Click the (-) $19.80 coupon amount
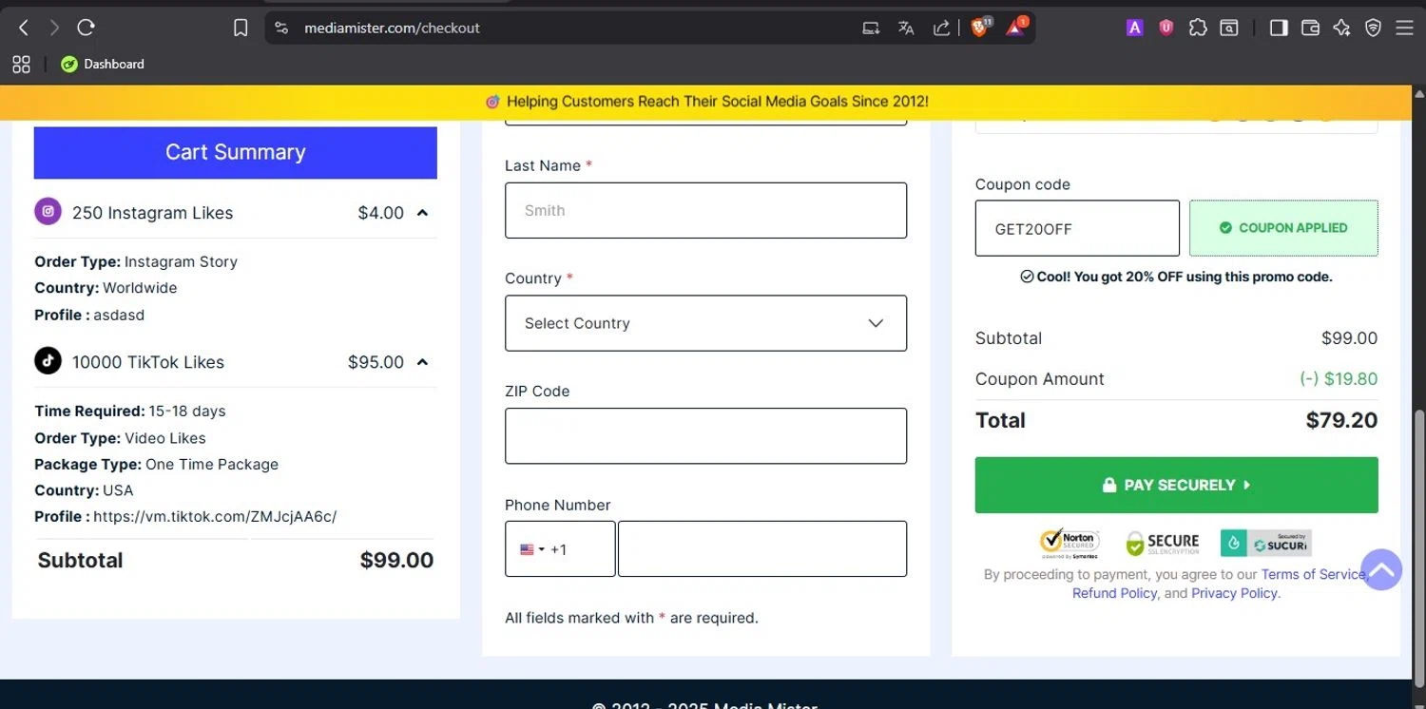Screen dimensions: 1426x709 [x=1339, y=378]
